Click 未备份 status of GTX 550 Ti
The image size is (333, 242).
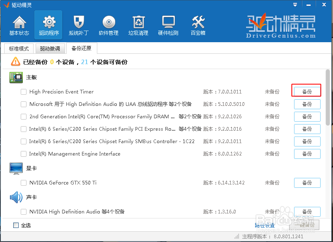272,183
